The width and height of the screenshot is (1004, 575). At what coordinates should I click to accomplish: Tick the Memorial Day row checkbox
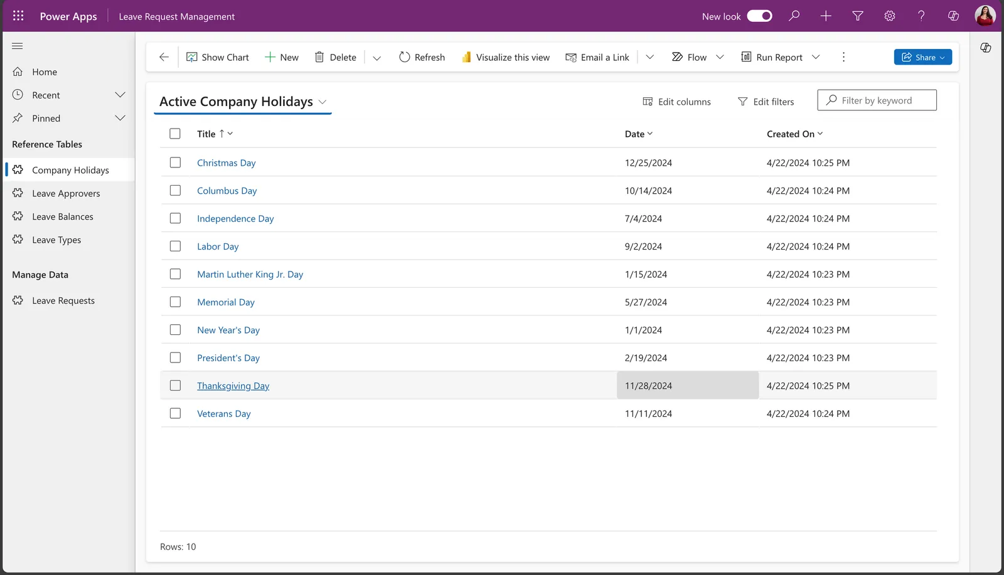(175, 302)
